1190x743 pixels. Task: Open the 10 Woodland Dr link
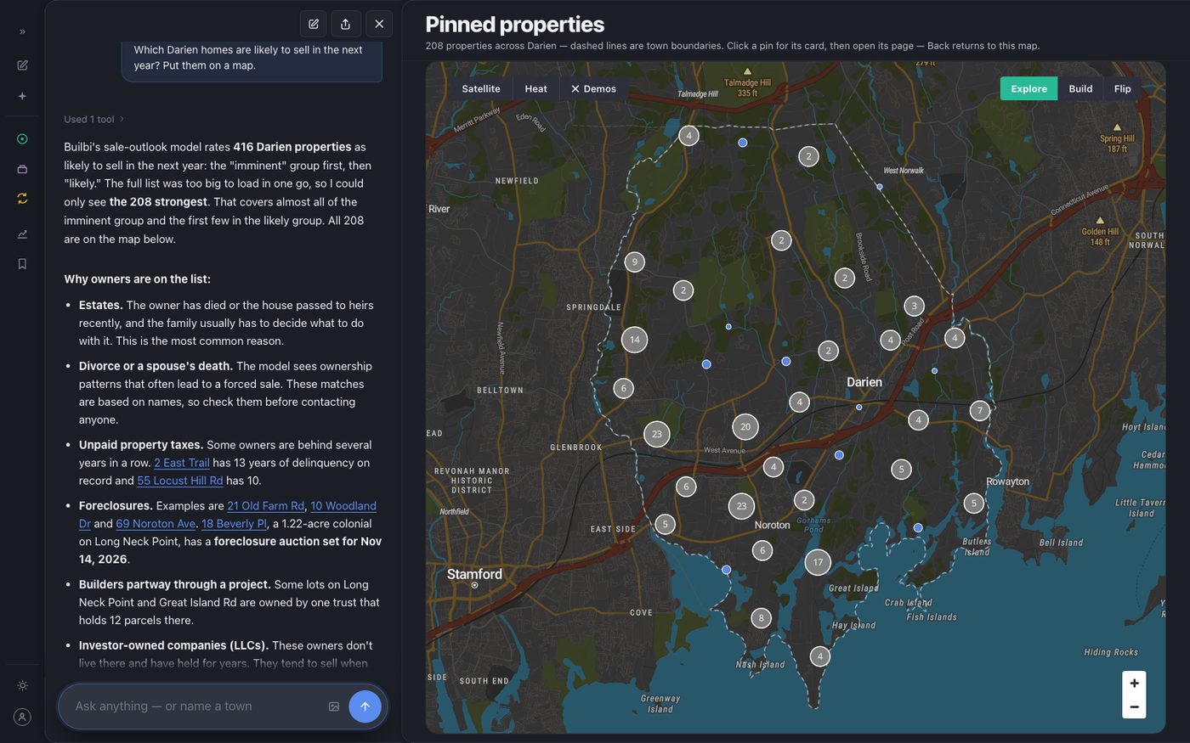point(343,505)
